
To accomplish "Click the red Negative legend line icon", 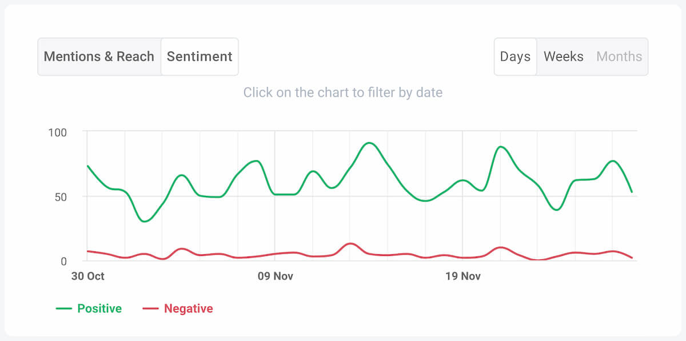I will (152, 308).
